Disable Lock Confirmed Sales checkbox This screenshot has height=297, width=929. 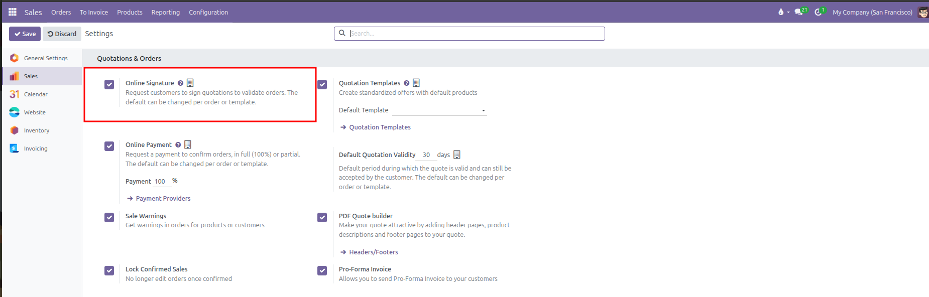(109, 270)
